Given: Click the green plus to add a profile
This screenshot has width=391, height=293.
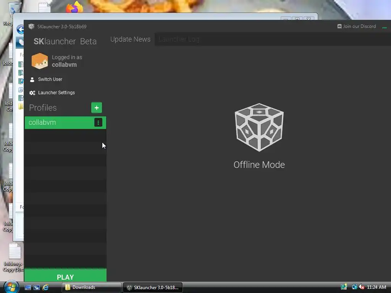Looking at the screenshot, I should (97, 108).
